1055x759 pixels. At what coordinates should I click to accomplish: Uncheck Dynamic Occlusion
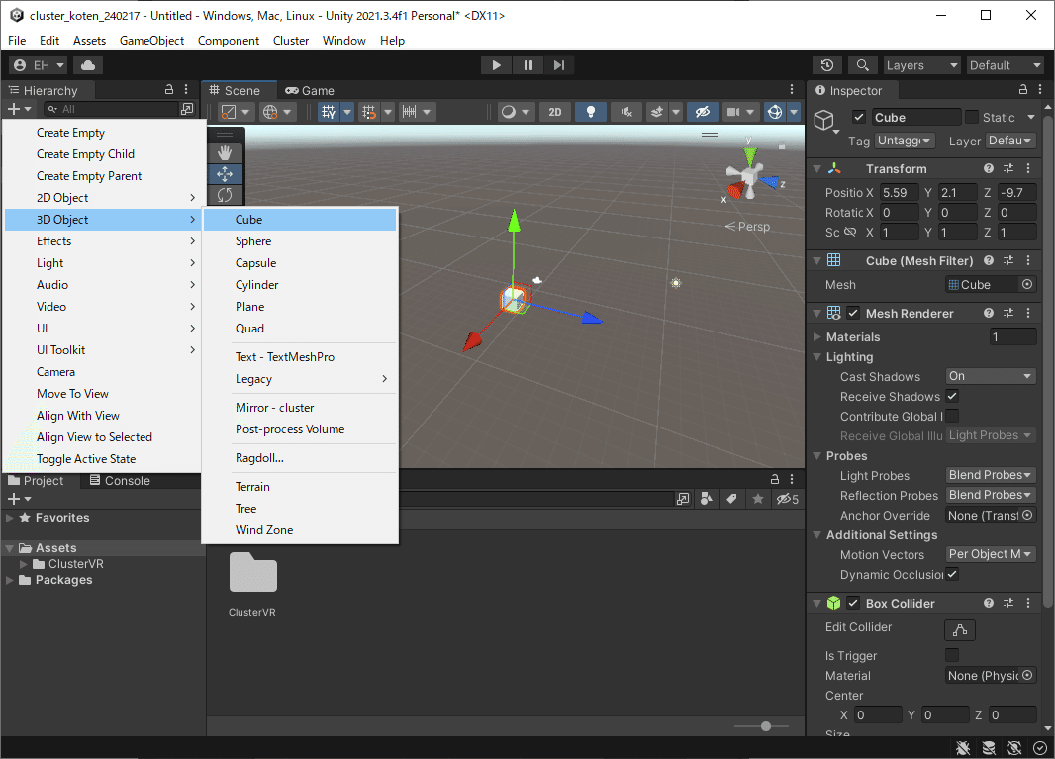tap(952, 574)
